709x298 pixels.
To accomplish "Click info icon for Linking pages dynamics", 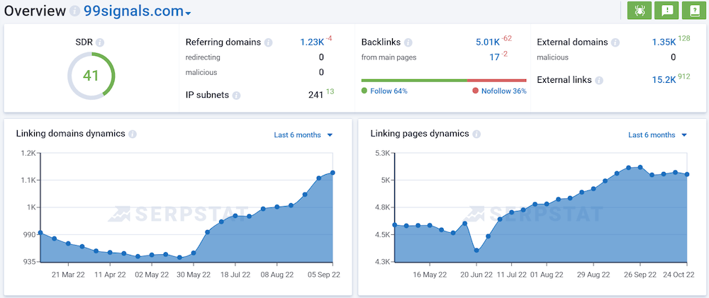I will [x=476, y=134].
